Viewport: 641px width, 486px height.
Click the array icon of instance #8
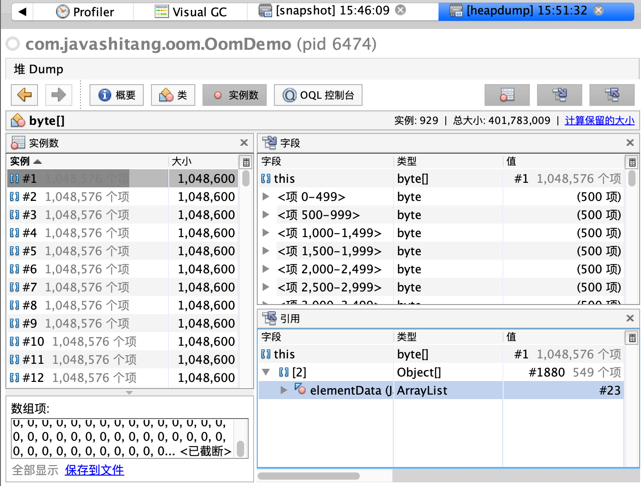pyautogui.click(x=14, y=305)
